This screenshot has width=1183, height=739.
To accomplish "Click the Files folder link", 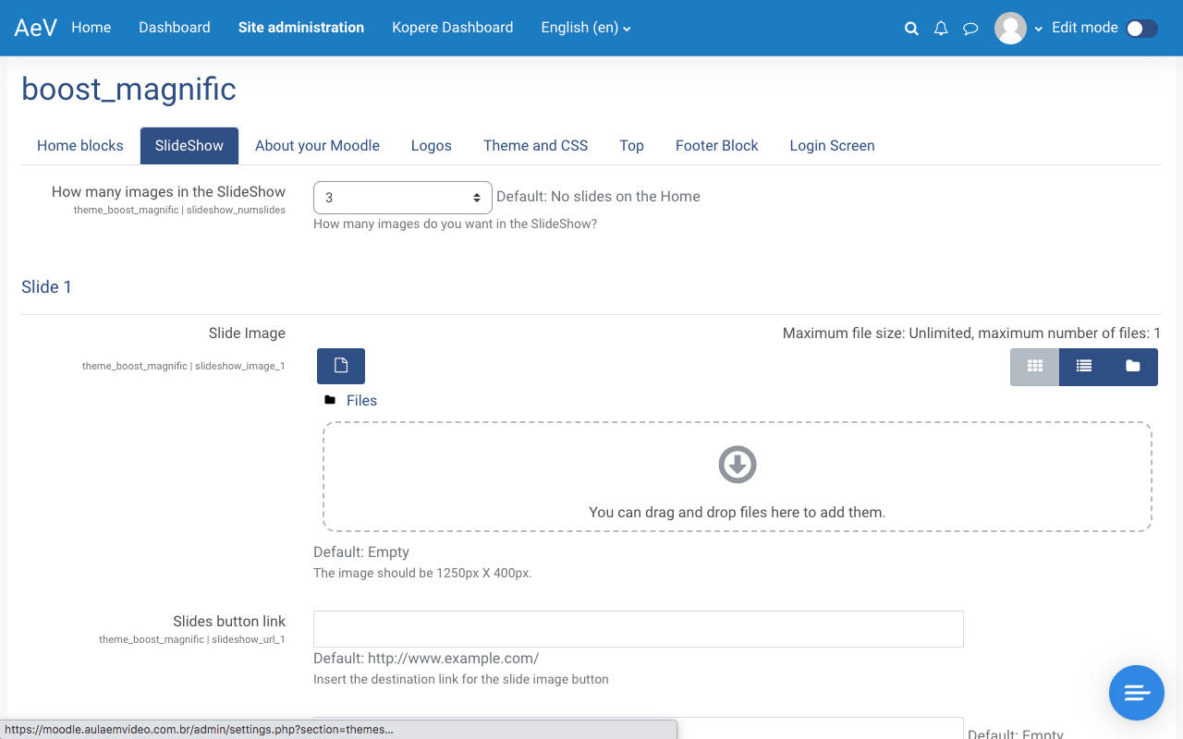I will (x=361, y=400).
